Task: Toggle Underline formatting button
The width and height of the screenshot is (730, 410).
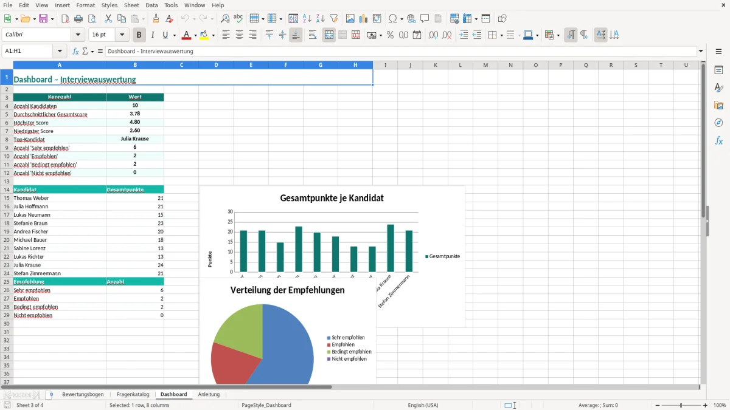Action: point(165,35)
